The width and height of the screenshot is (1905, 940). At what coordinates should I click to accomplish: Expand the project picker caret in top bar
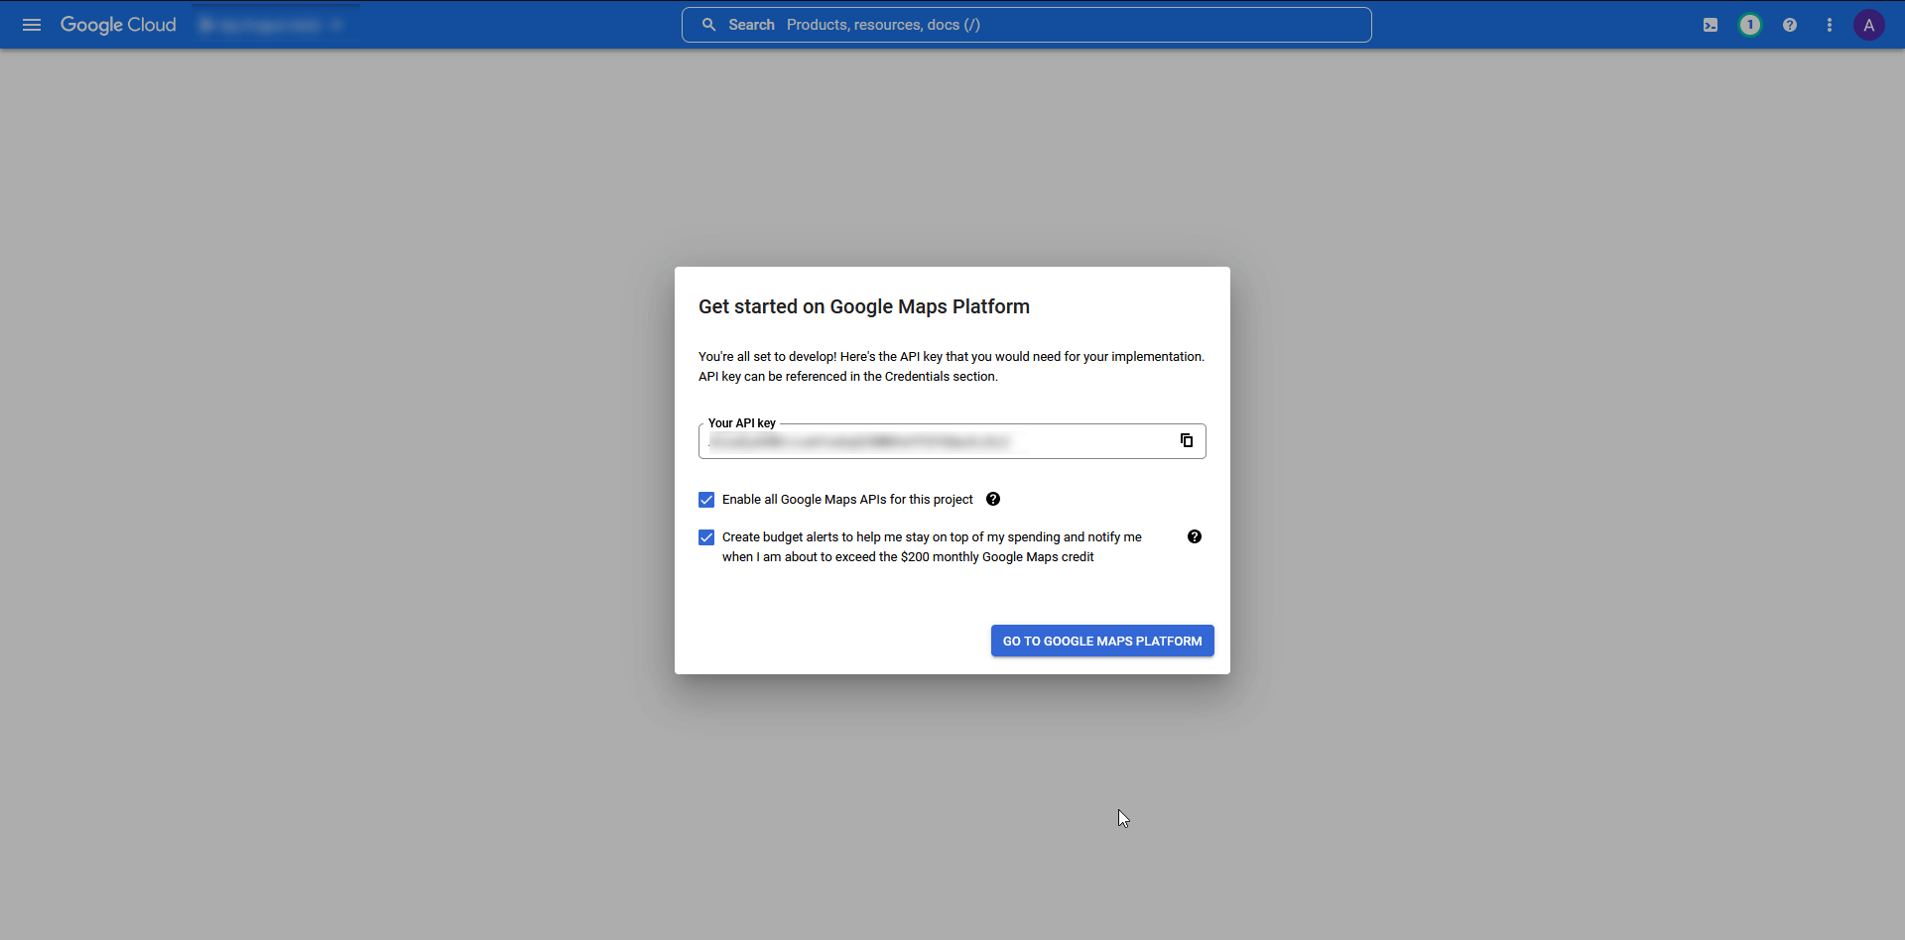(x=338, y=25)
